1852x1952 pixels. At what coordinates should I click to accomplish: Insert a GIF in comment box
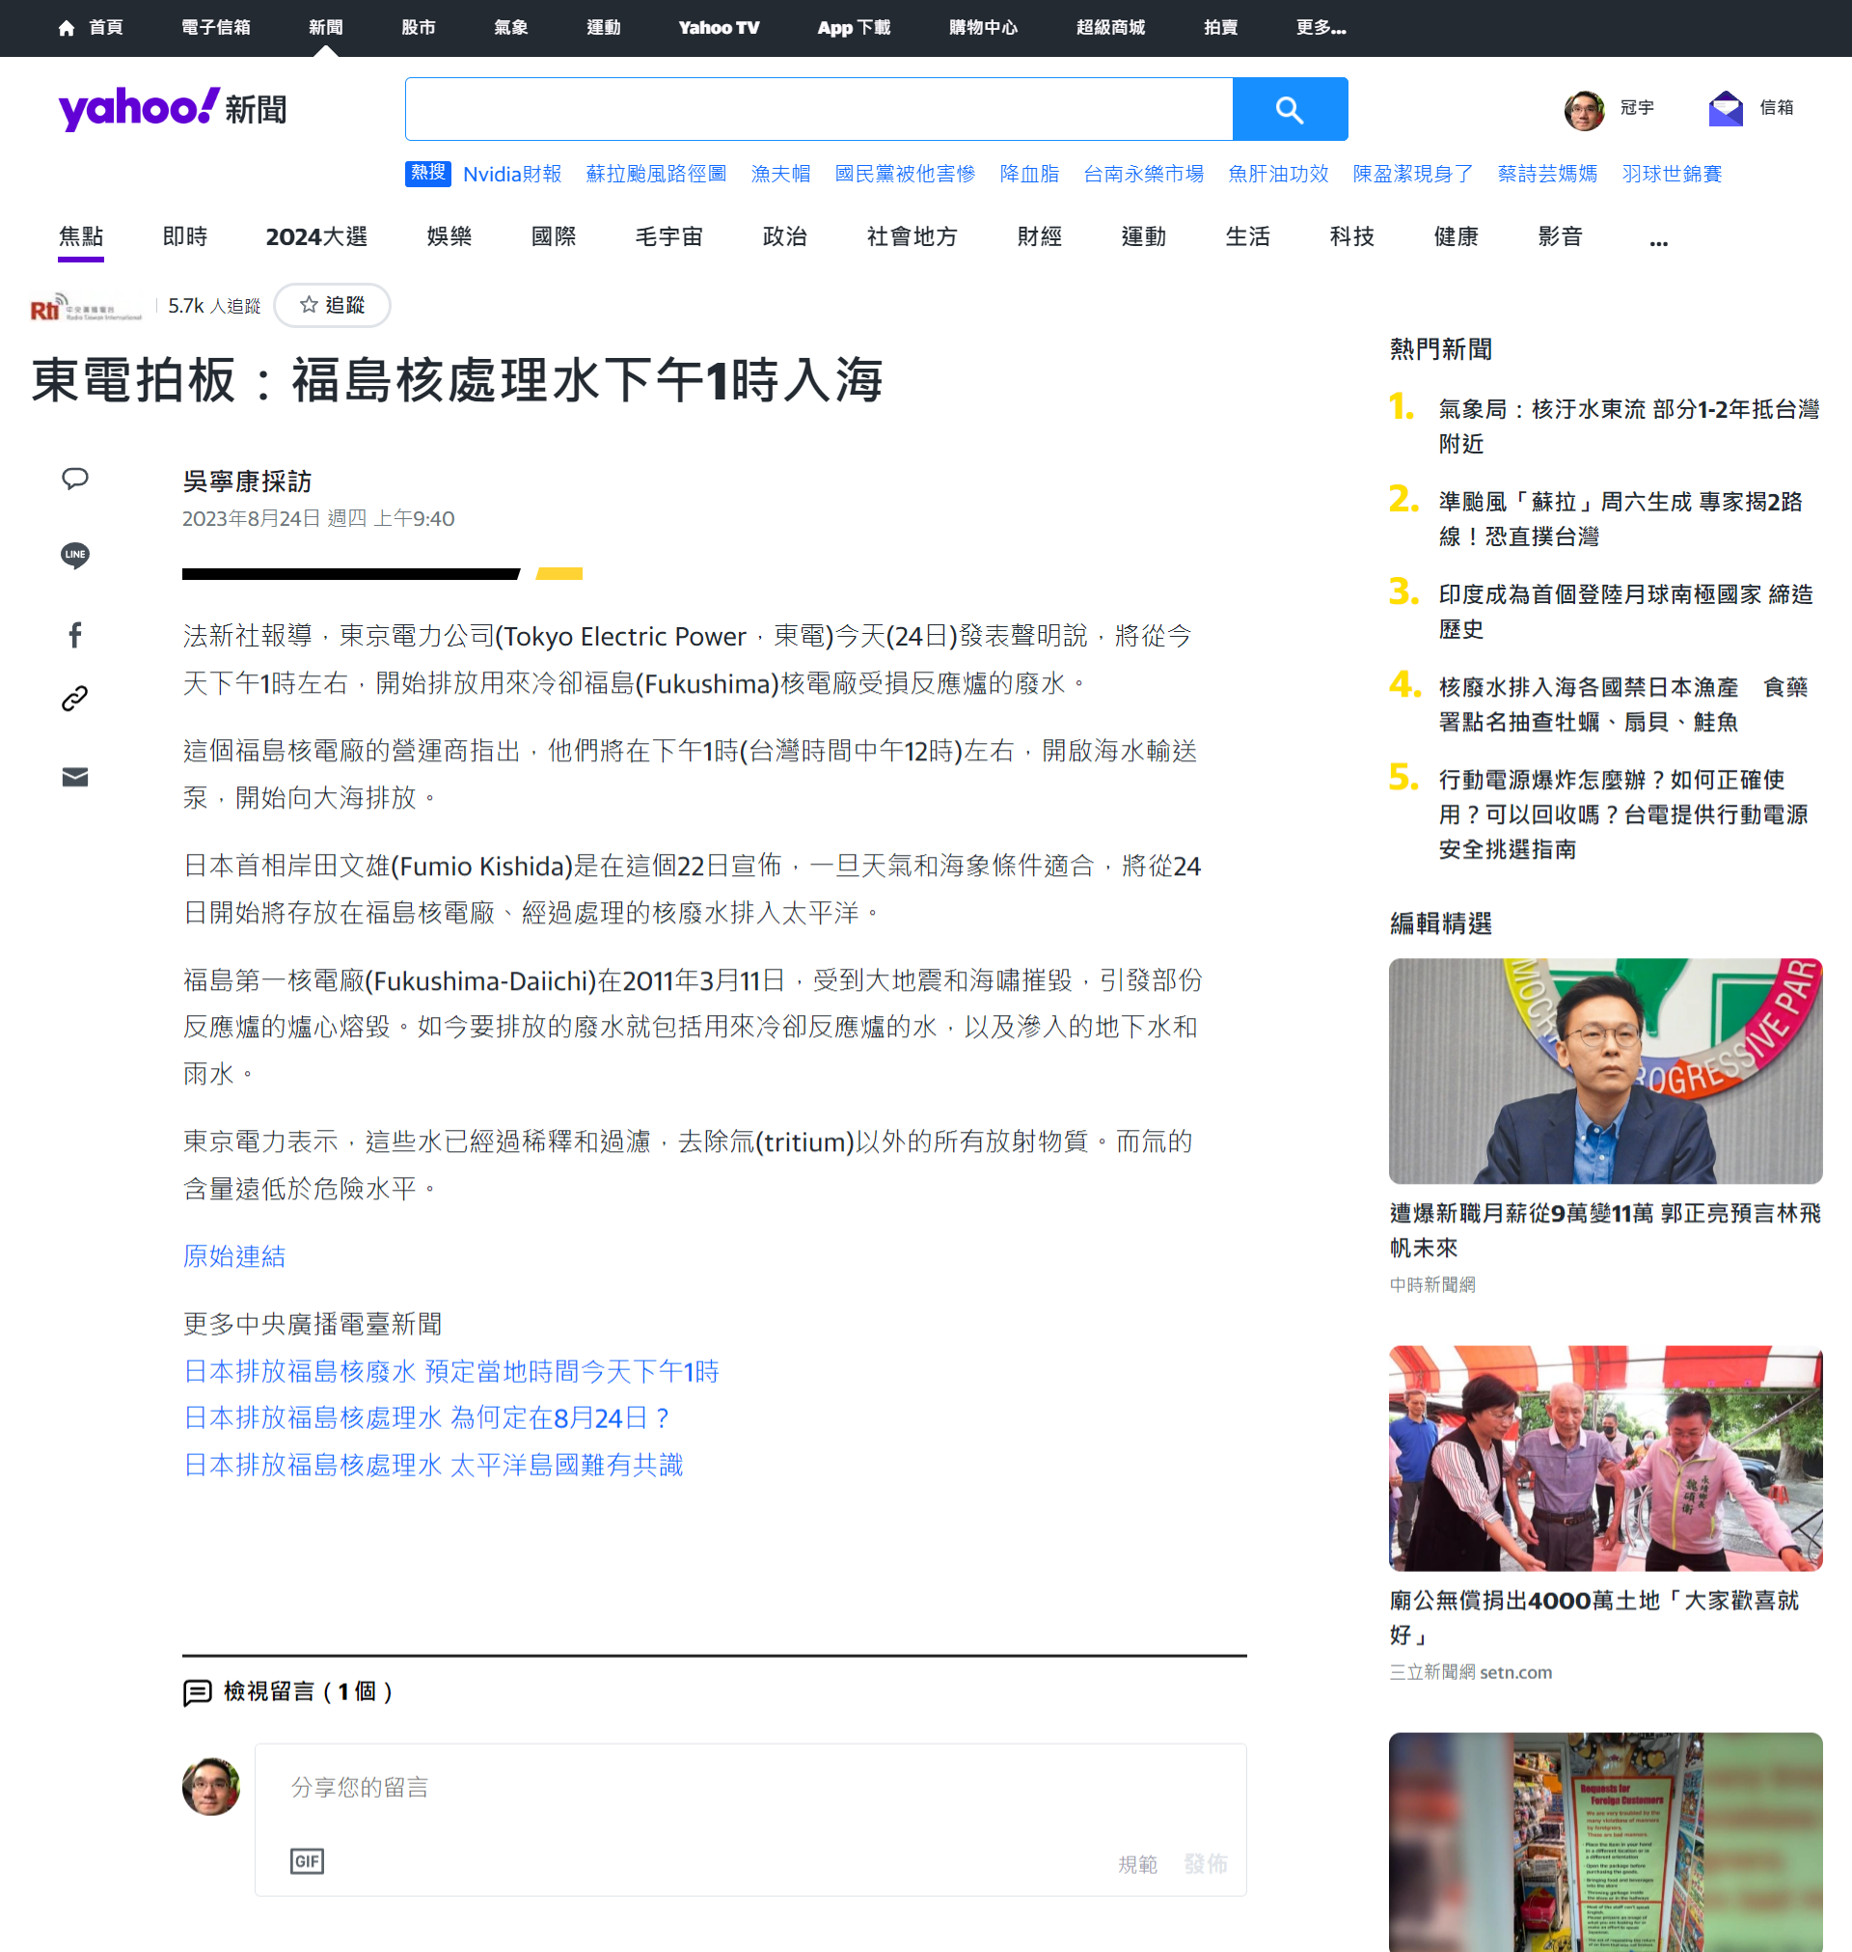307,1860
